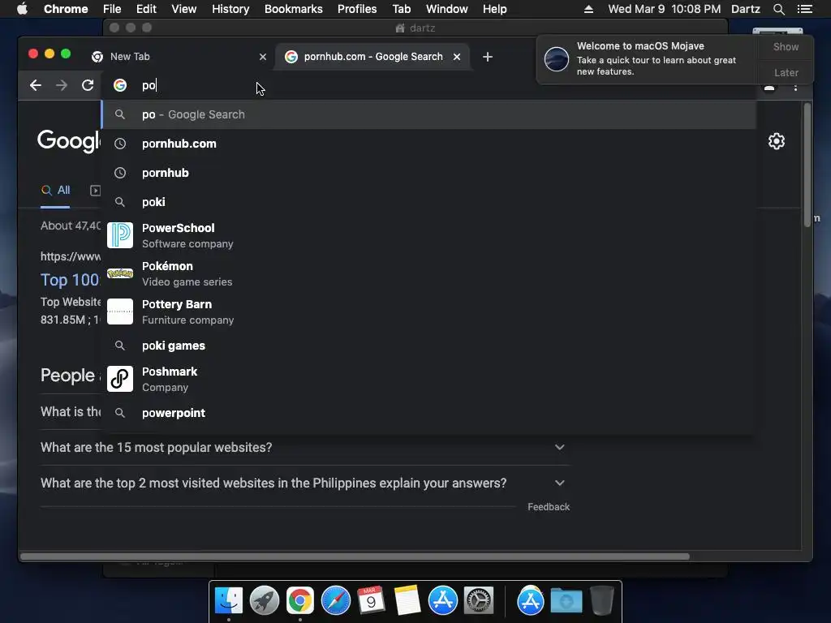The width and height of the screenshot is (831, 623).
Task: Open Chrome profile avatar icon
Action: 769,88
